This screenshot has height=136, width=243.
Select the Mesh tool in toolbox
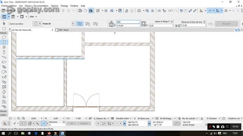[x=4, y=107]
